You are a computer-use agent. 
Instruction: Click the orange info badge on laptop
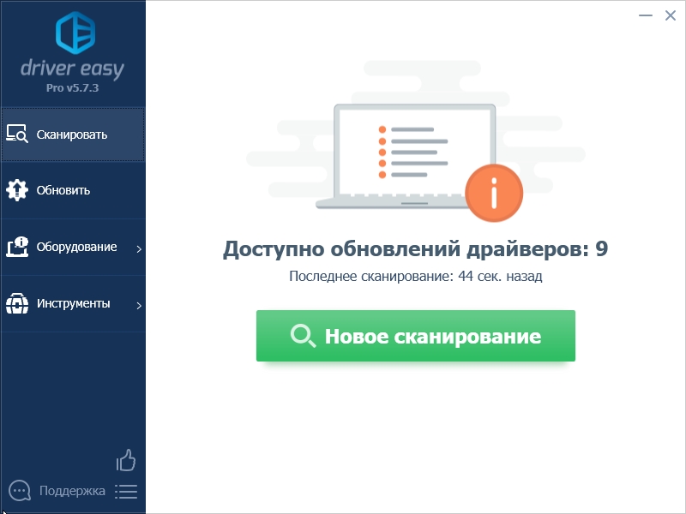coord(494,194)
